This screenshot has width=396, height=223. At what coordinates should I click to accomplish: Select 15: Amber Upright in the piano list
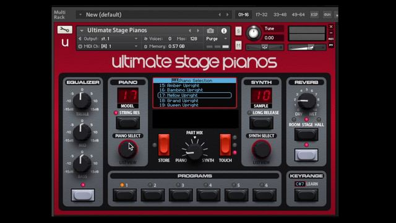pyautogui.click(x=179, y=85)
